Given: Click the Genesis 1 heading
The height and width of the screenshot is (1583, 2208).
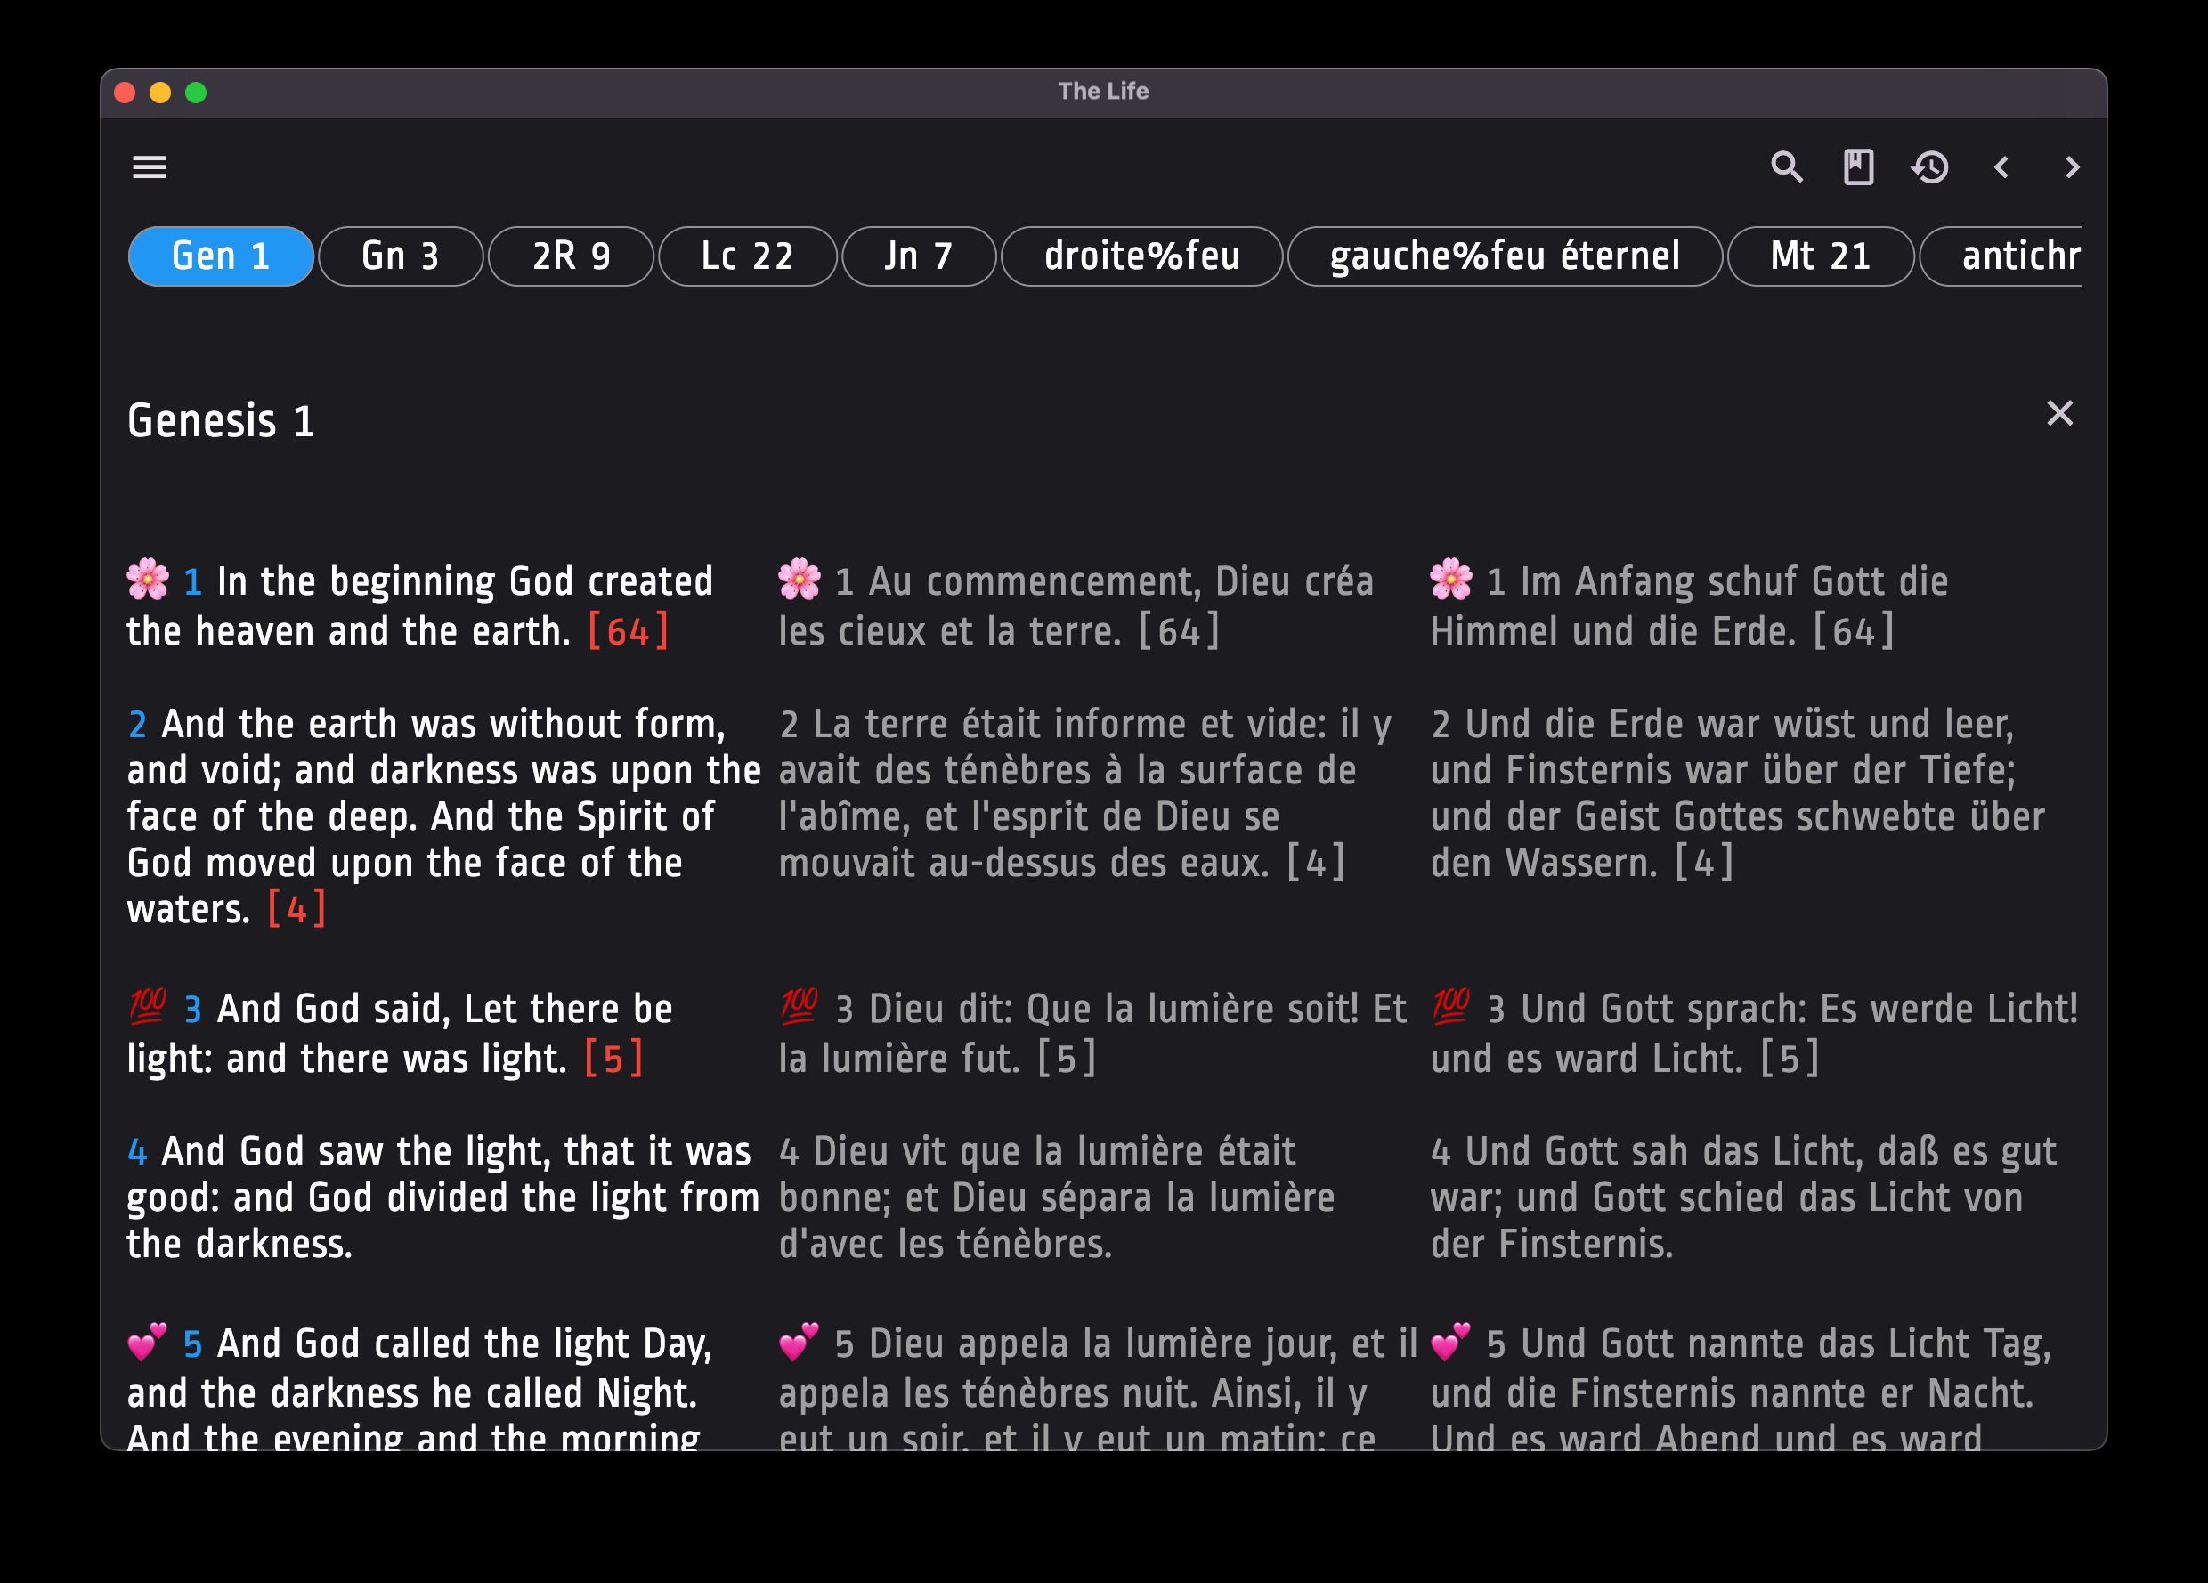Looking at the screenshot, I should [221, 420].
